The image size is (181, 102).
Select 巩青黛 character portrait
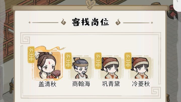coord(111,68)
